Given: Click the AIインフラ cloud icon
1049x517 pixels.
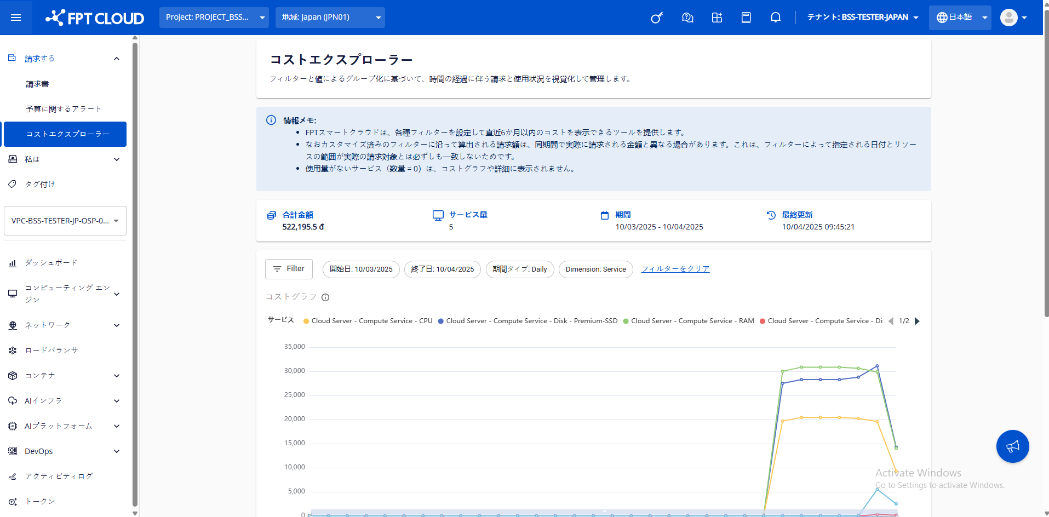Looking at the screenshot, I should [x=13, y=401].
